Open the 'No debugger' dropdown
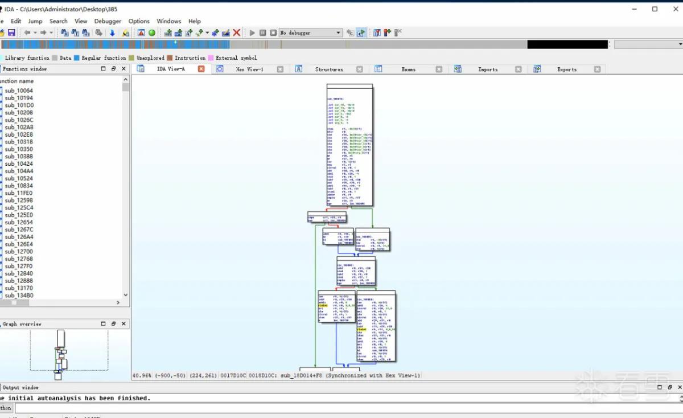683x418 pixels. 311,33
